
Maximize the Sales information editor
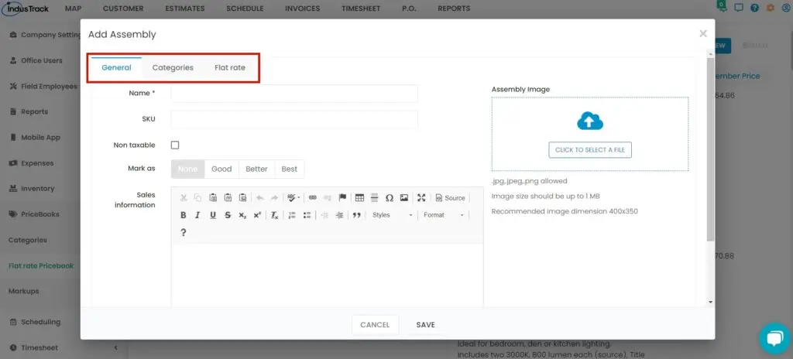(x=421, y=198)
